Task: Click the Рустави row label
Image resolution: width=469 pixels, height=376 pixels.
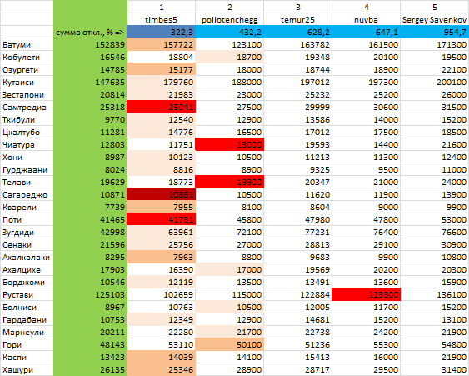Action: (27, 294)
